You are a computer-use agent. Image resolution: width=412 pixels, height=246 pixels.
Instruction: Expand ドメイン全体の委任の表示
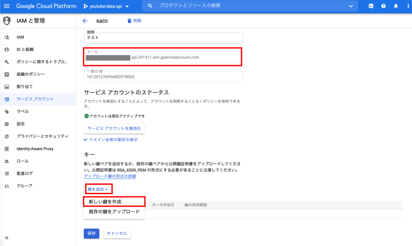tap(111, 139)
